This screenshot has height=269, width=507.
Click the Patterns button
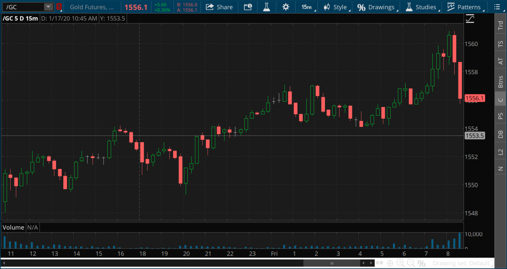pyautogui.click(x=464, y=7)
